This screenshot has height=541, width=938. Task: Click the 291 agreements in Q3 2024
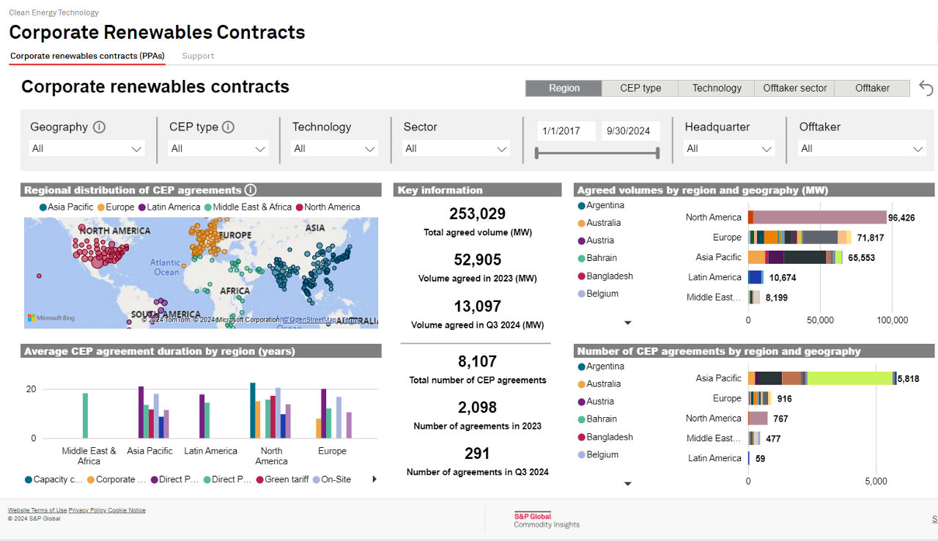pyautogui.click(x=477, y=453)
